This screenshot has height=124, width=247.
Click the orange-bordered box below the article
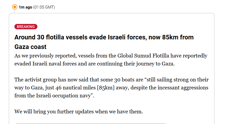point(91,123)
